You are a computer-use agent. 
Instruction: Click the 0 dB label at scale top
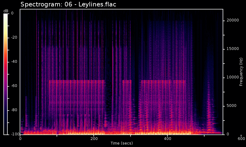(x=12, y=13)
